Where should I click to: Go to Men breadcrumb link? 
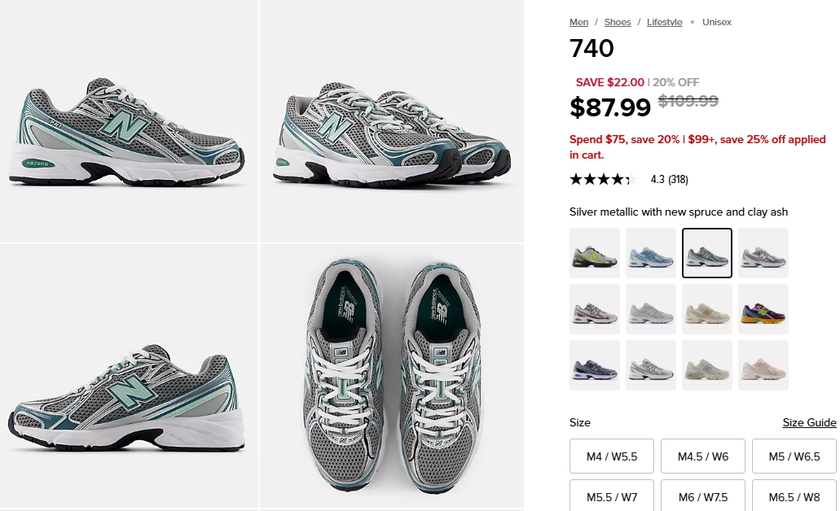(x=578, y=22)
